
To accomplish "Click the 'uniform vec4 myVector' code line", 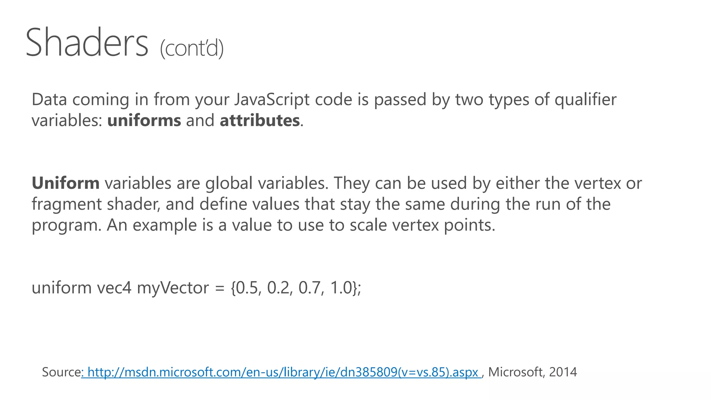I will tap(196, 288).
